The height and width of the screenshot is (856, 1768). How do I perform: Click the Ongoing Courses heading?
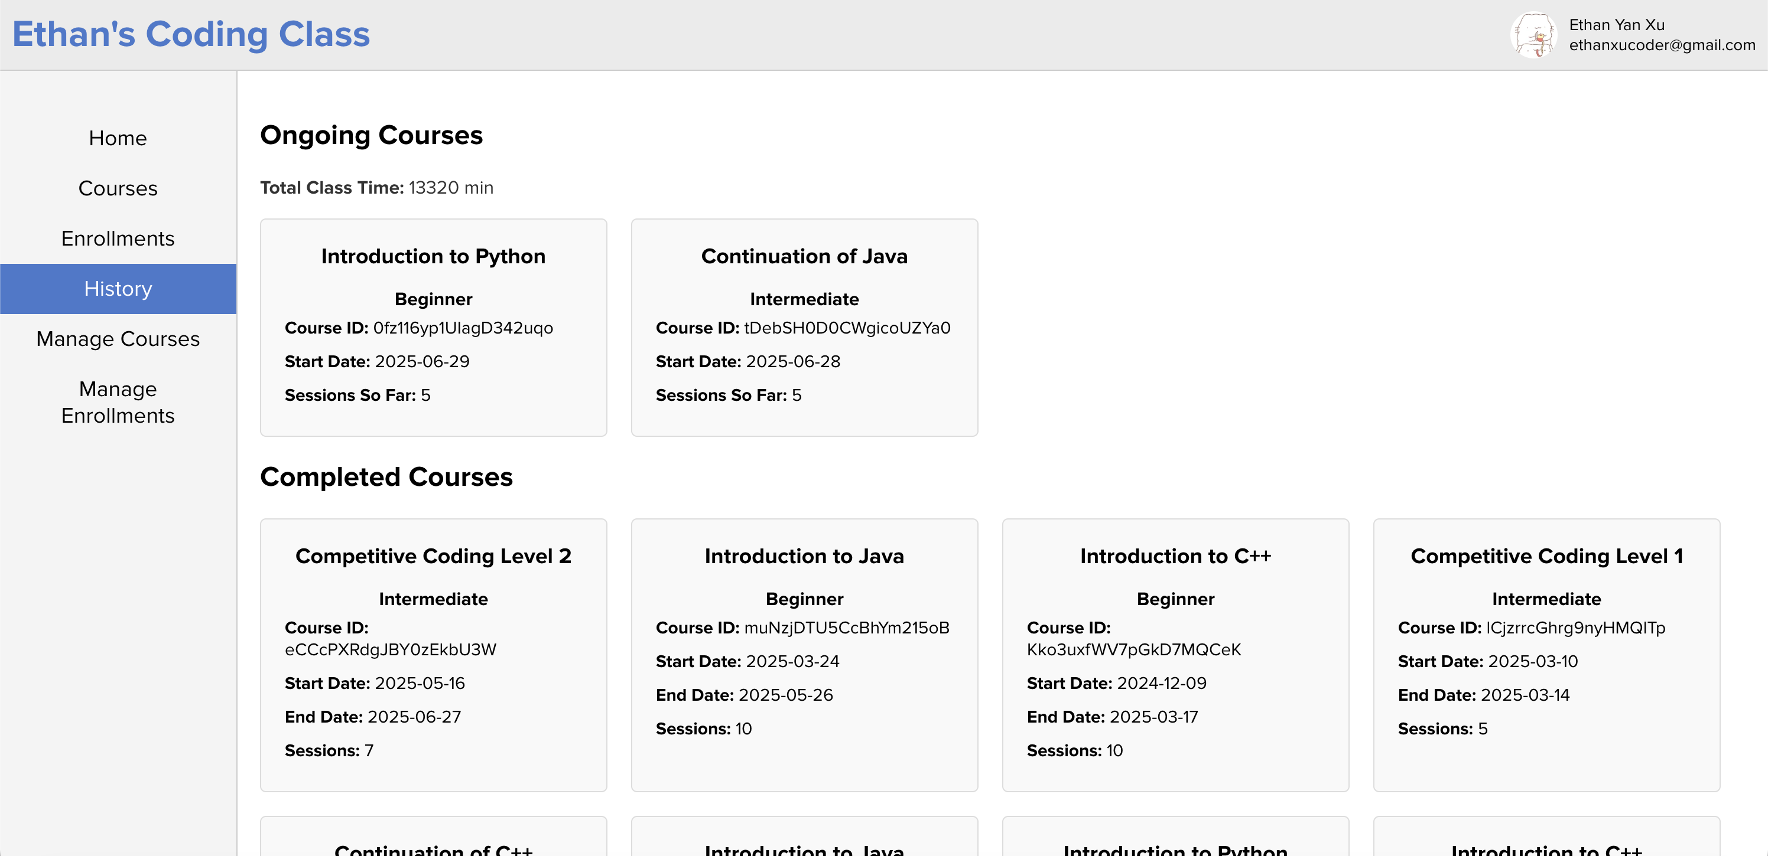(371, 135)
